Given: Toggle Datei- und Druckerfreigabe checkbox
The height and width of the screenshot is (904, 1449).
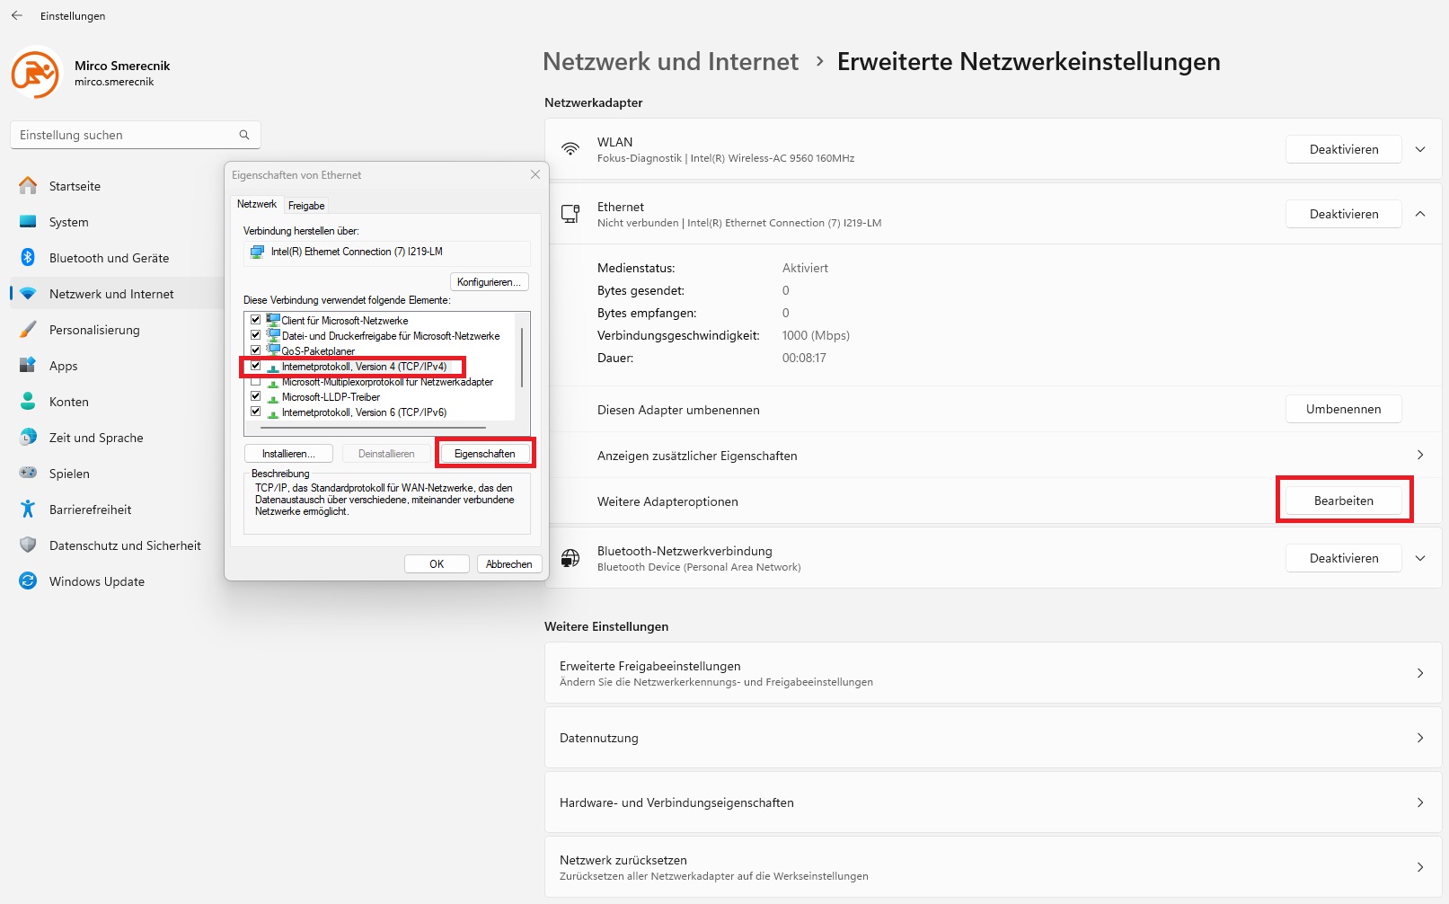Looking at the screenshot, I should pyautogui.click(x=256, y=335).
